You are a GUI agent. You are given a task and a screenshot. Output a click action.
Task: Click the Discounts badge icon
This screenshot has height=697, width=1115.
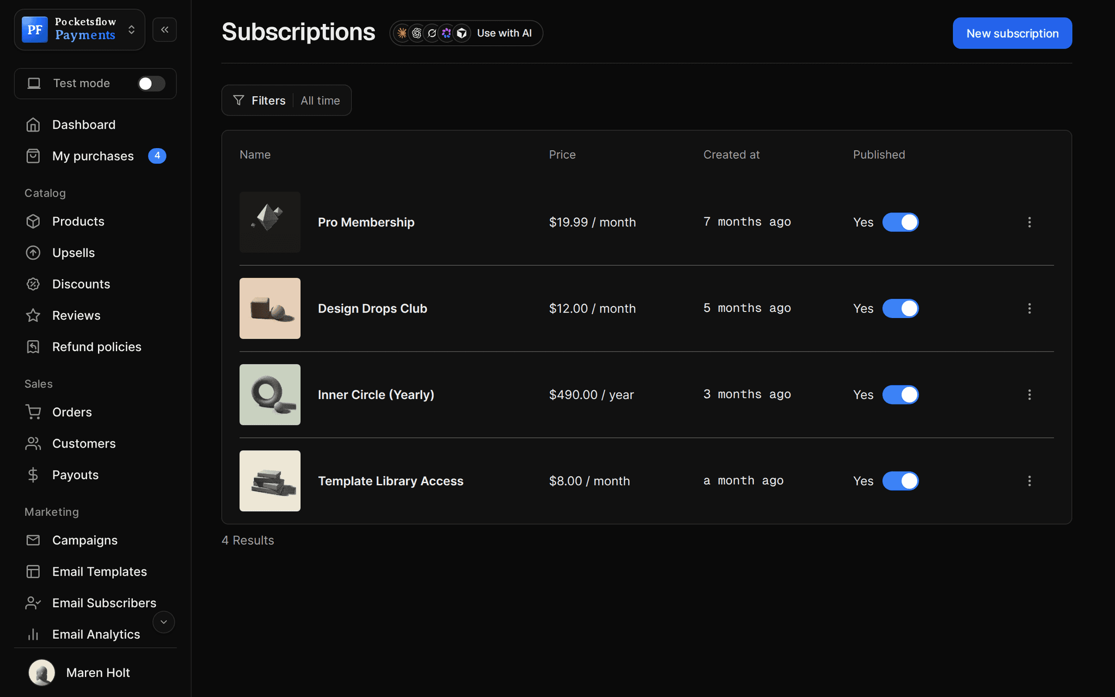coord(33,284)
